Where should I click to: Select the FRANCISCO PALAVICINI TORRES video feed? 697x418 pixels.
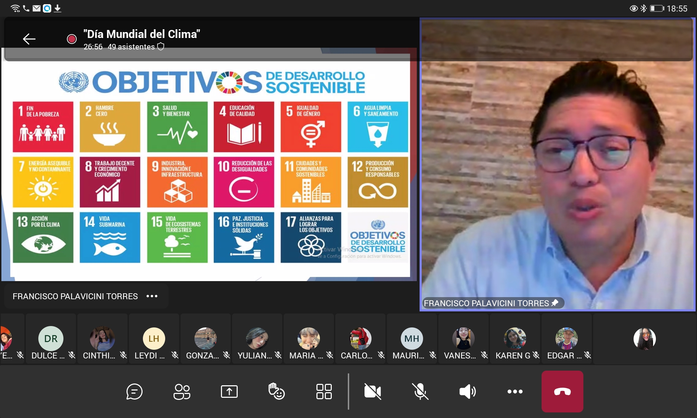click(558, 164)
